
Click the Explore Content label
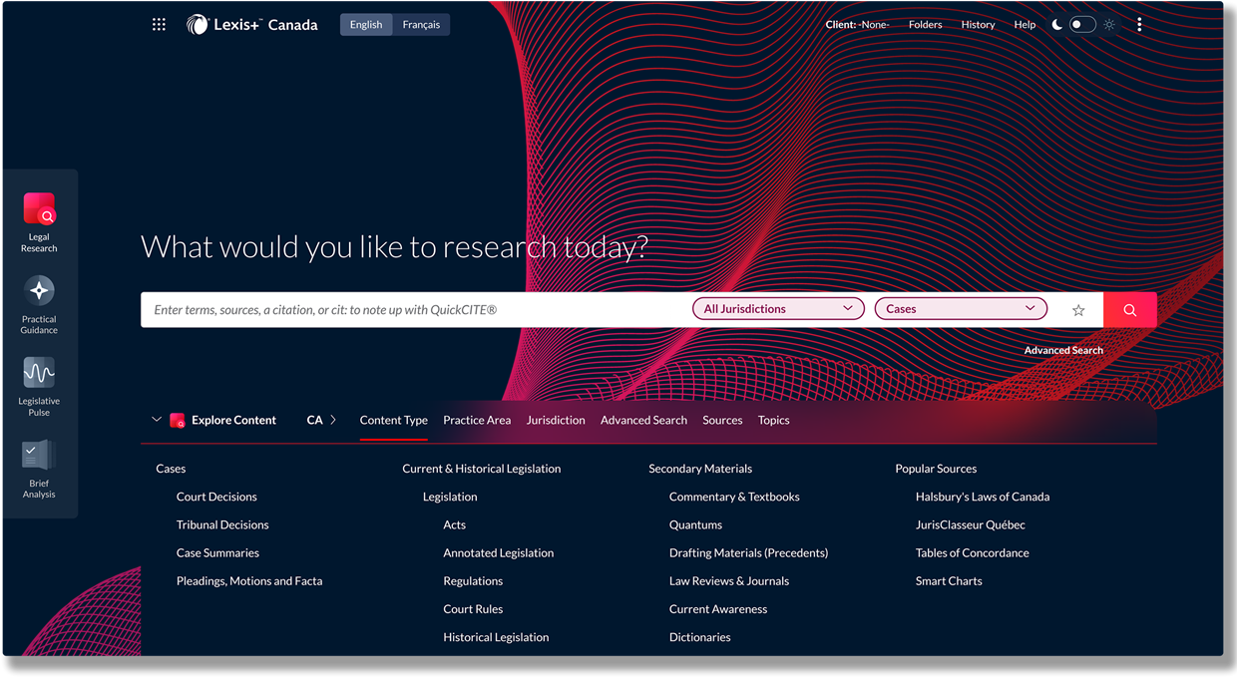(x=233, y=420)
